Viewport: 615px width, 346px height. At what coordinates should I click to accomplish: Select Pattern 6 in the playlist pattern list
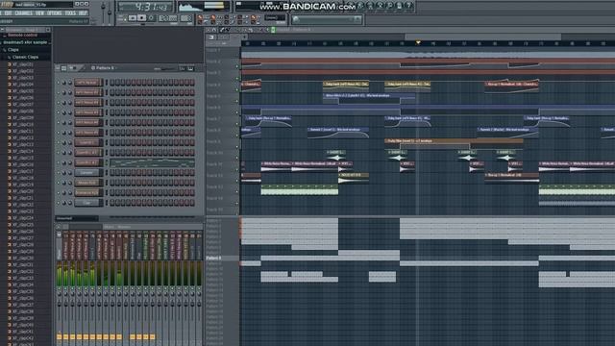click(x=213, y=259)
